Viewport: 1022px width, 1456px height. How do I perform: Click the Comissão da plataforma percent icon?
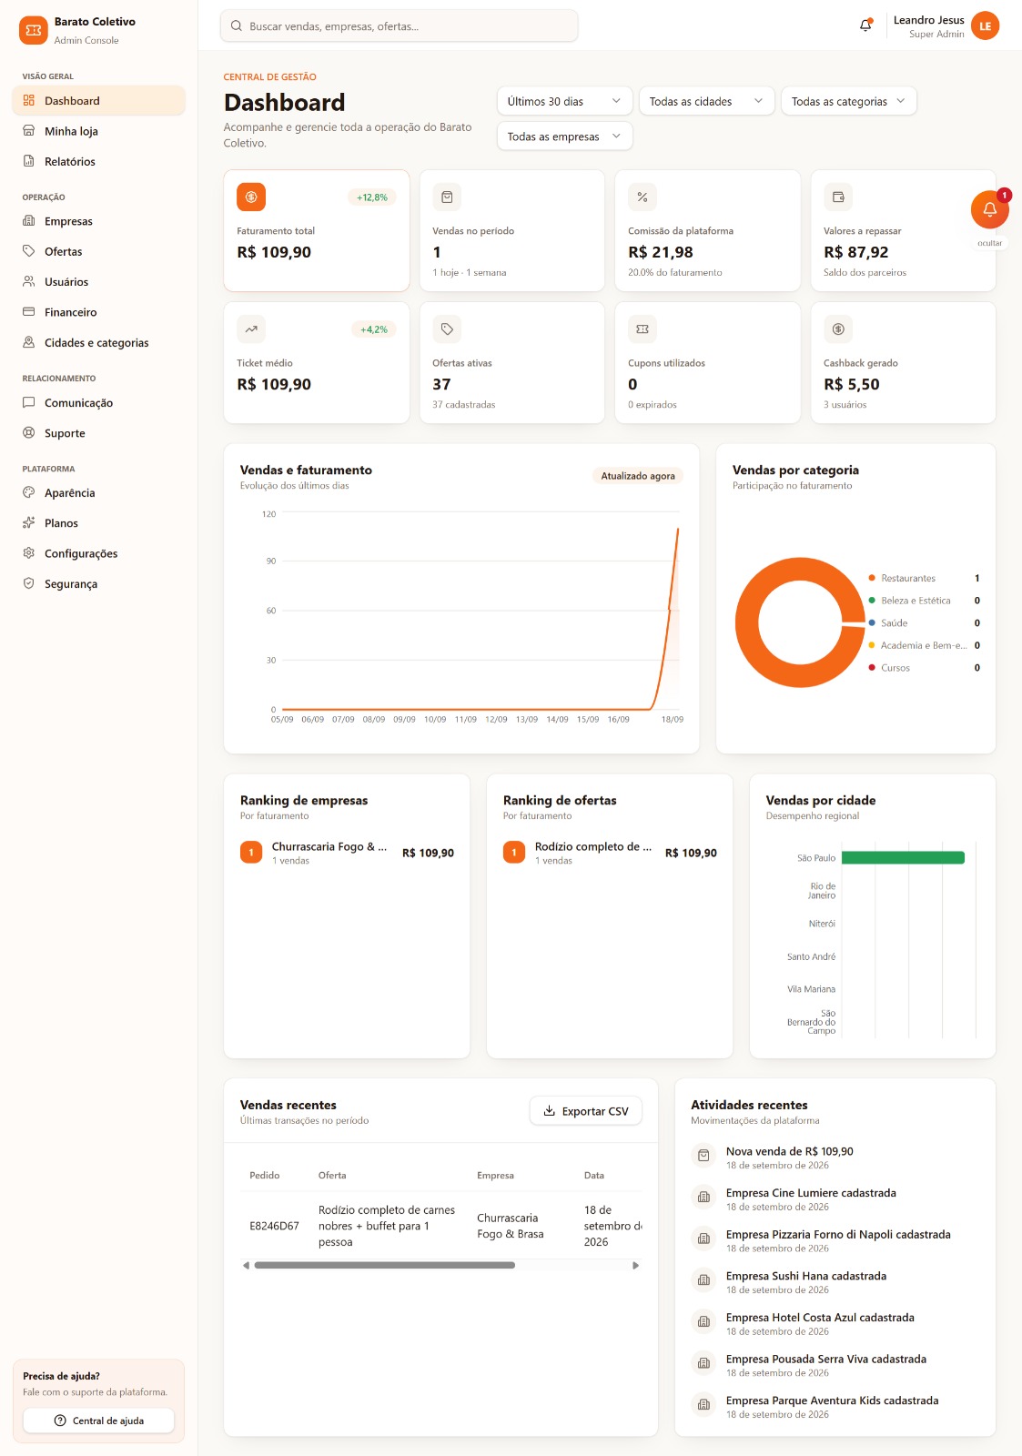coord(643,197)
